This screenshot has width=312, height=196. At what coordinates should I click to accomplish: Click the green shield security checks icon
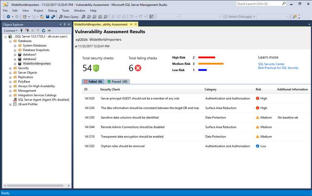click(x=97, y=68)
